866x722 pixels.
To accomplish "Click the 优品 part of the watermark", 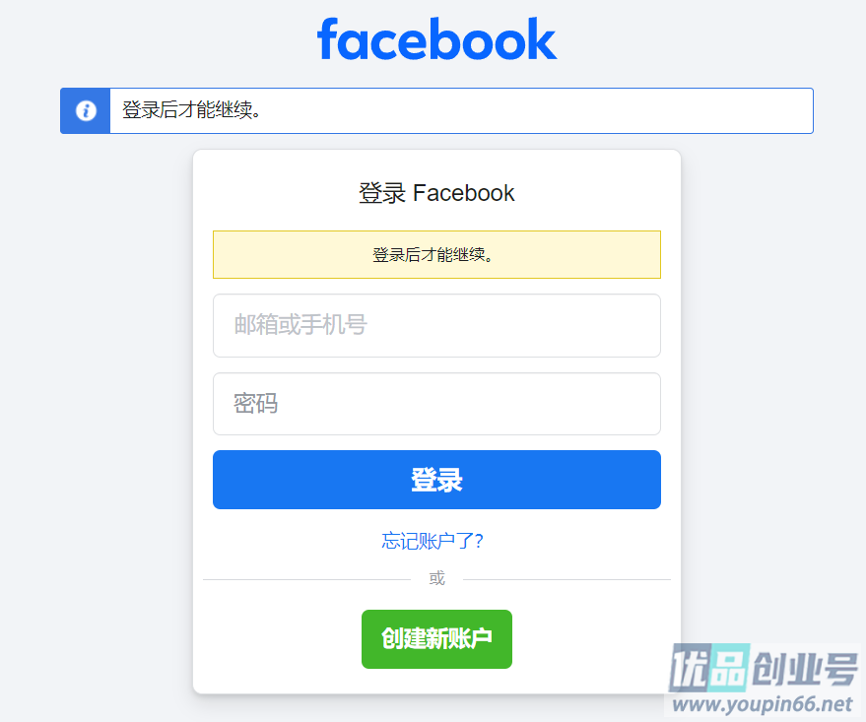I will (709, 668).
